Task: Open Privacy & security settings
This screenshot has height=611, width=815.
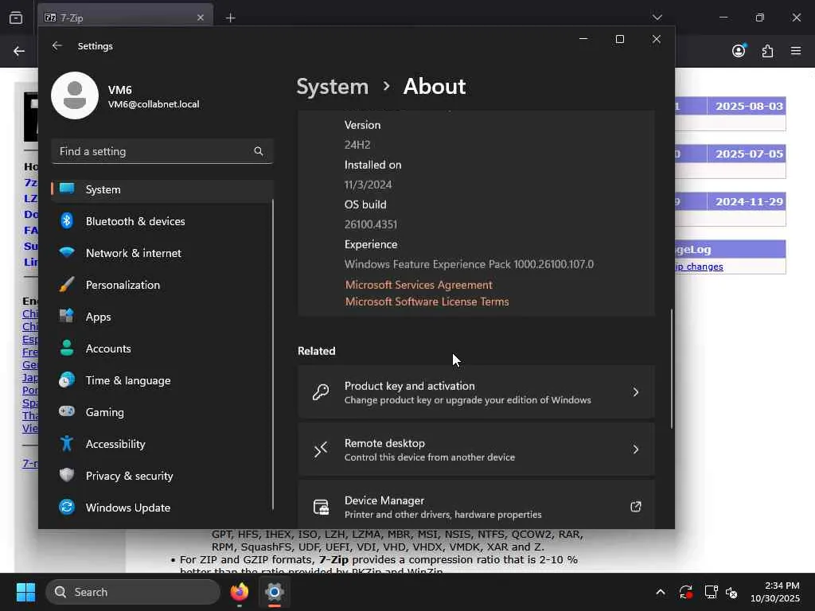Action: [162, 476]
